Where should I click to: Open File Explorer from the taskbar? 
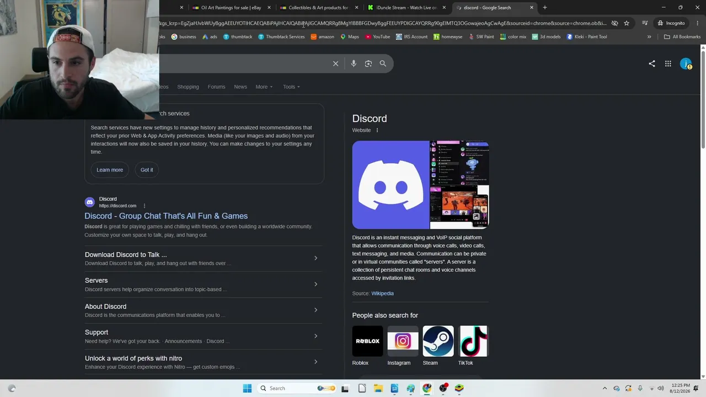pos(378,388)
